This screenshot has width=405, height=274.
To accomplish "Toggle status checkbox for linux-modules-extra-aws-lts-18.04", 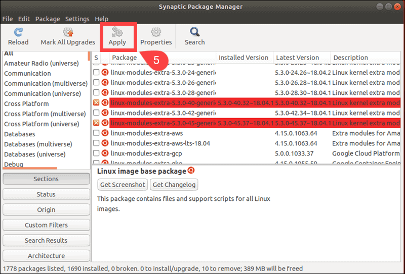I will click(96, 143).
